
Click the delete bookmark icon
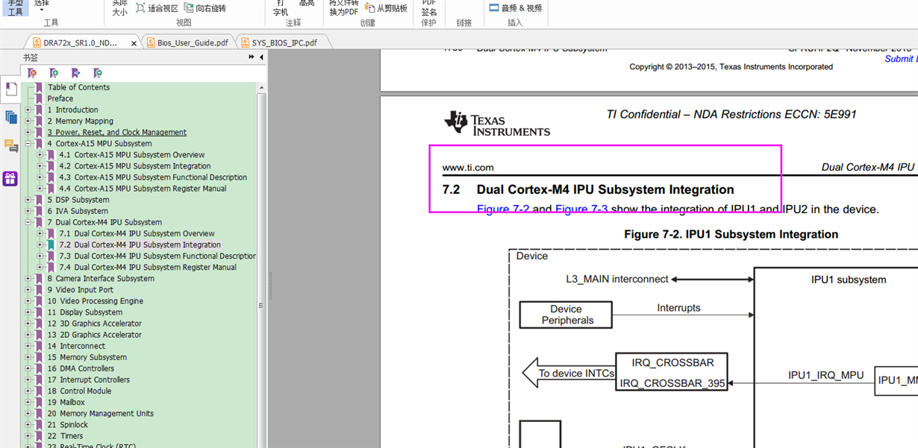click(32, 73)
